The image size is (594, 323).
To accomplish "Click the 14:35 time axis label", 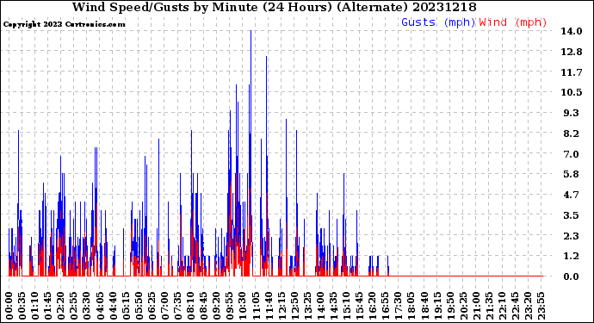I will click(x=334, y=306).
